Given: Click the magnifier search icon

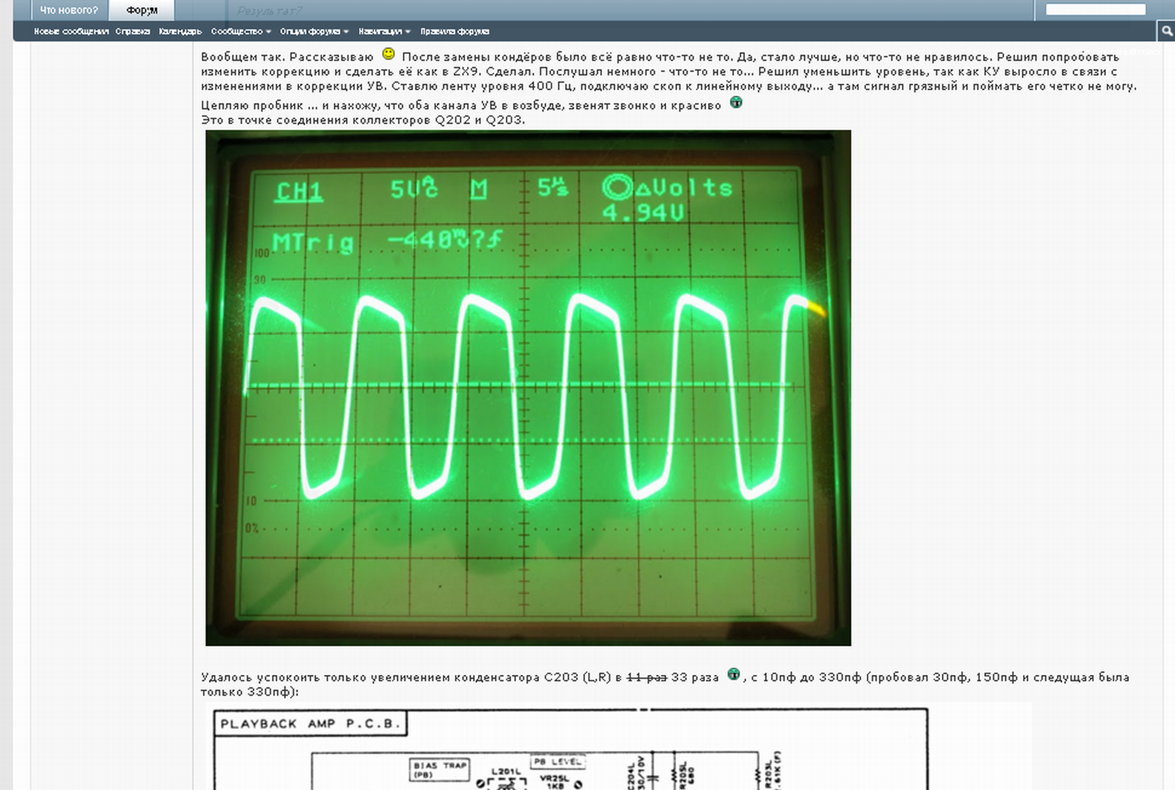Looking at the screenshot, I should (x=1167, y=31).
